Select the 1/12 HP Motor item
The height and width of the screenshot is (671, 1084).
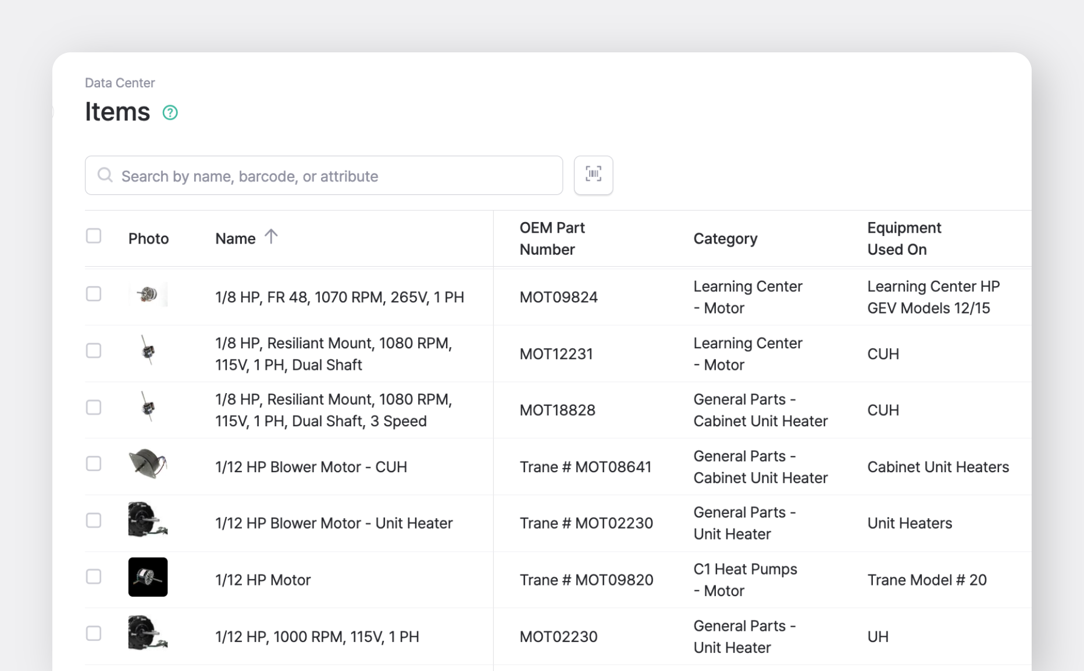(x=94, y=577)
